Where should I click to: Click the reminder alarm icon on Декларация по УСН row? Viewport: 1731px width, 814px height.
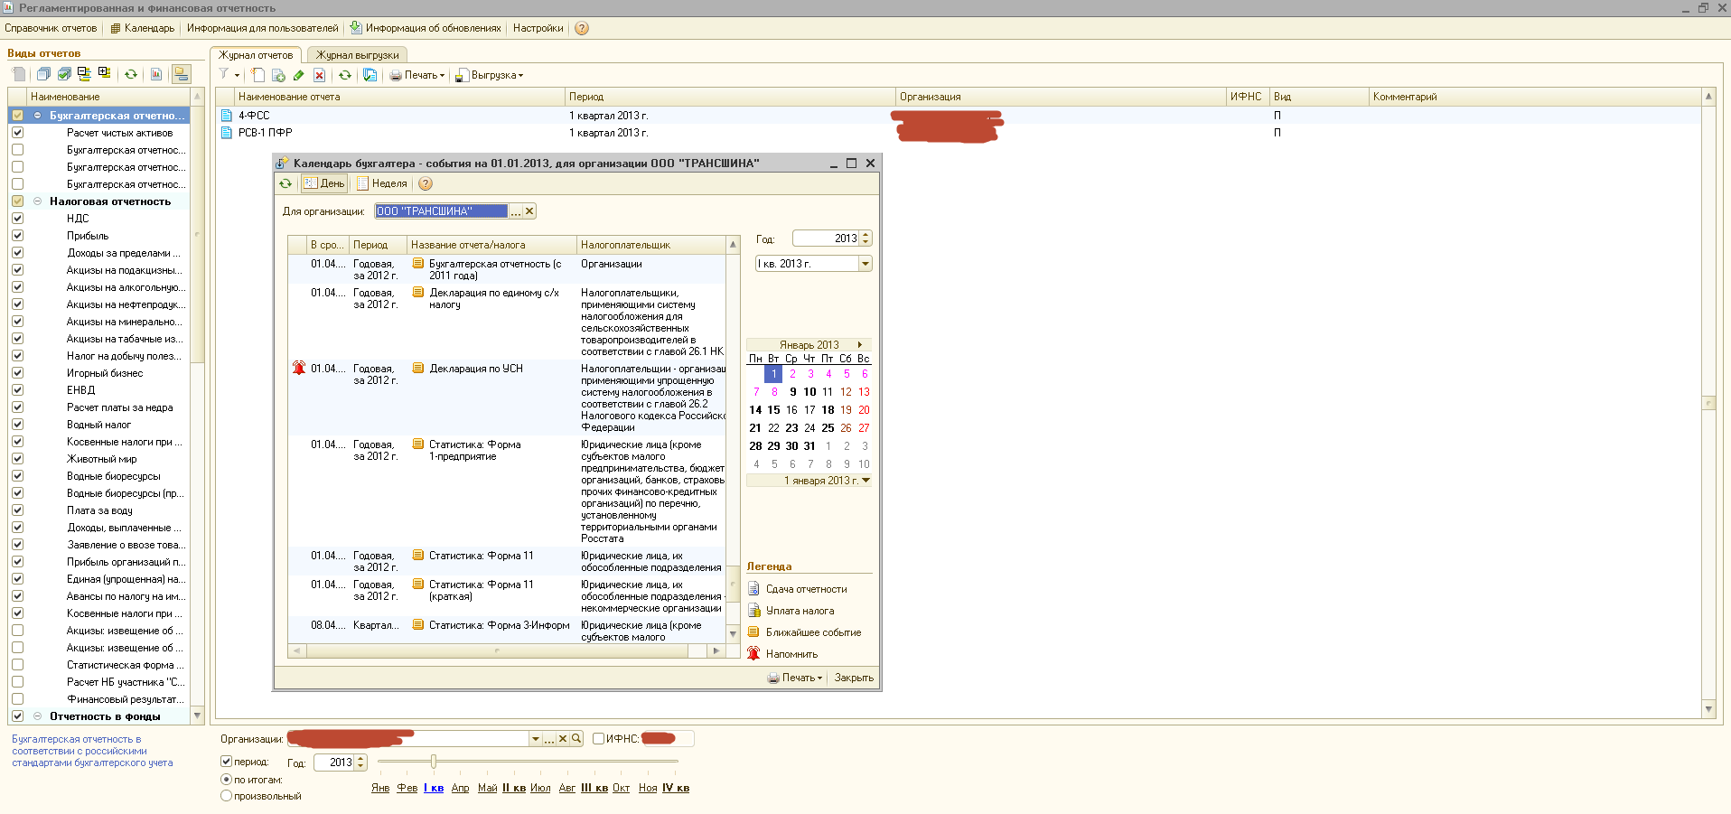point(299,368)
